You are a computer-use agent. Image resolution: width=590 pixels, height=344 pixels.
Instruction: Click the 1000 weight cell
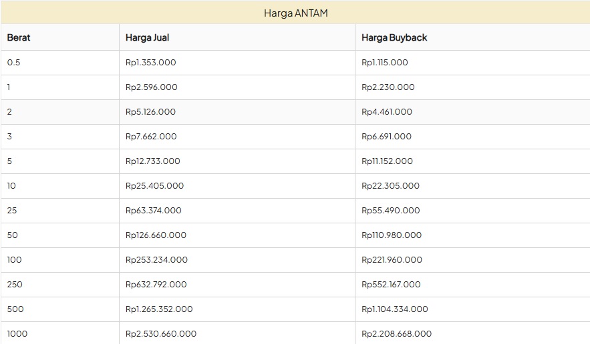coord(17,333)
